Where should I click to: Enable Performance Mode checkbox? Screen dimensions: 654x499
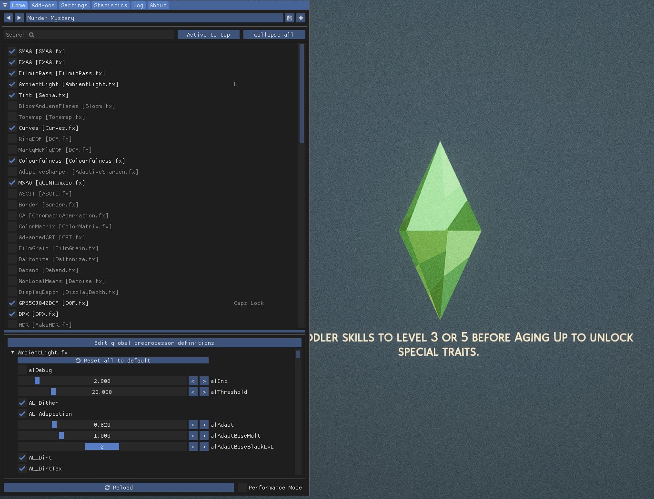click(242, 488)
